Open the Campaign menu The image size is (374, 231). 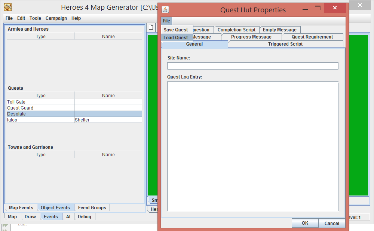(56, 18)
